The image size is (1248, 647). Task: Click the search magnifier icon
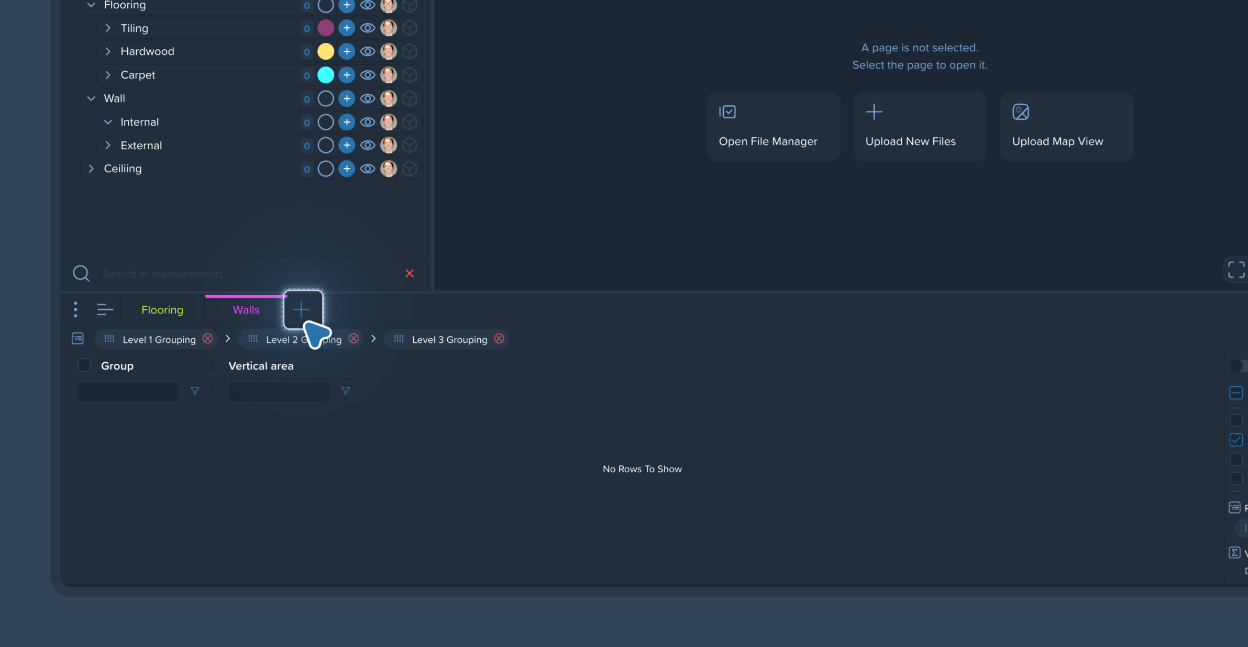[x=81, y=273]
